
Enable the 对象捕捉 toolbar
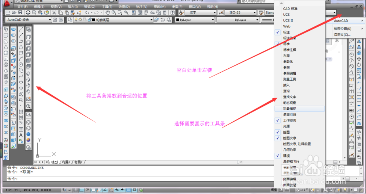pyautogui.click(x=300, y=109)
